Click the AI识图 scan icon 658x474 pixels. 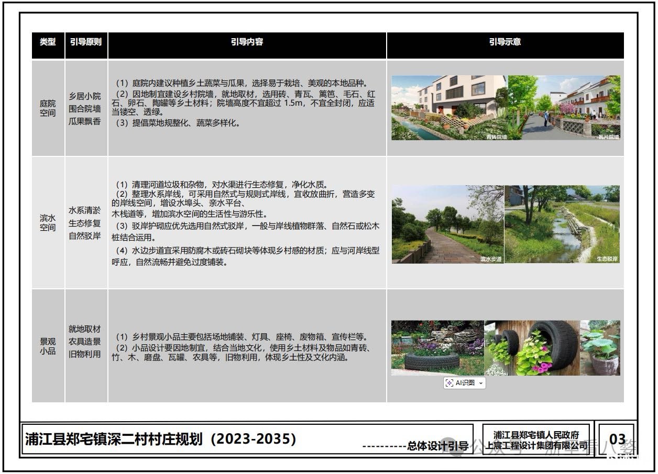coord(449,383)
